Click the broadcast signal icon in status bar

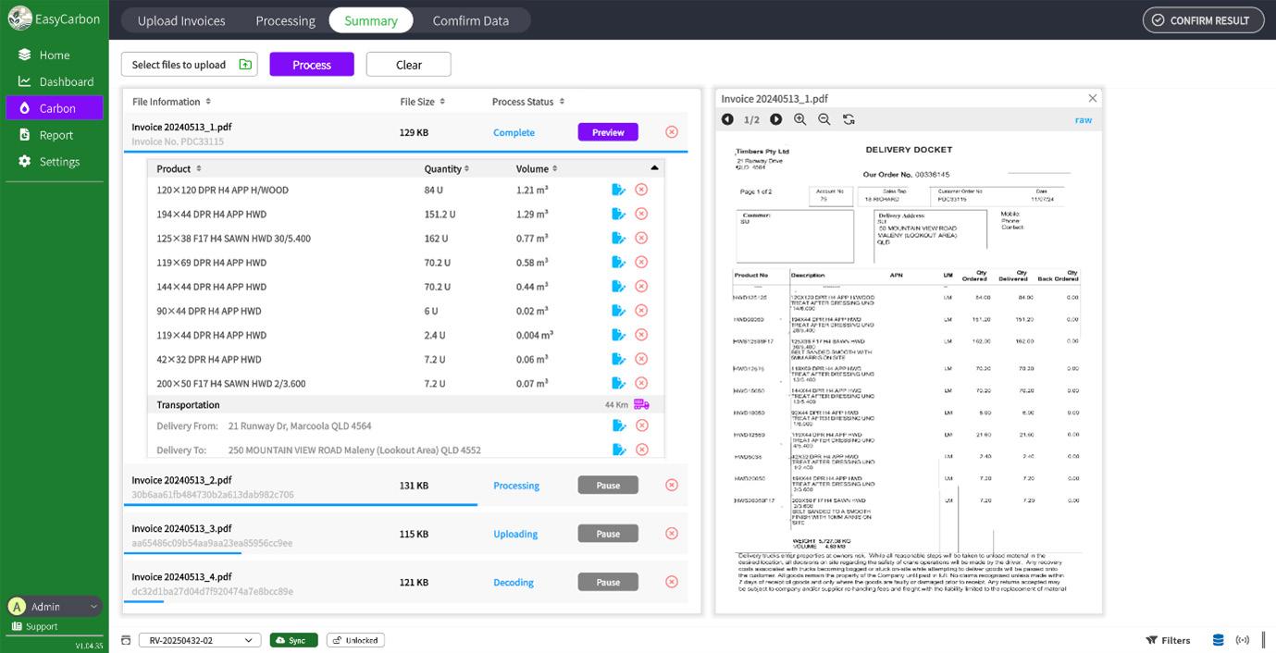1242,640
